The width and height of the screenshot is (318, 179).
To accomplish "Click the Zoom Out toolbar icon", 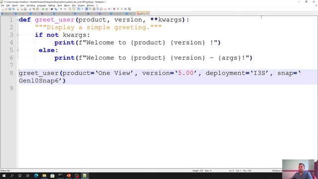I will (x=65, y=9).
